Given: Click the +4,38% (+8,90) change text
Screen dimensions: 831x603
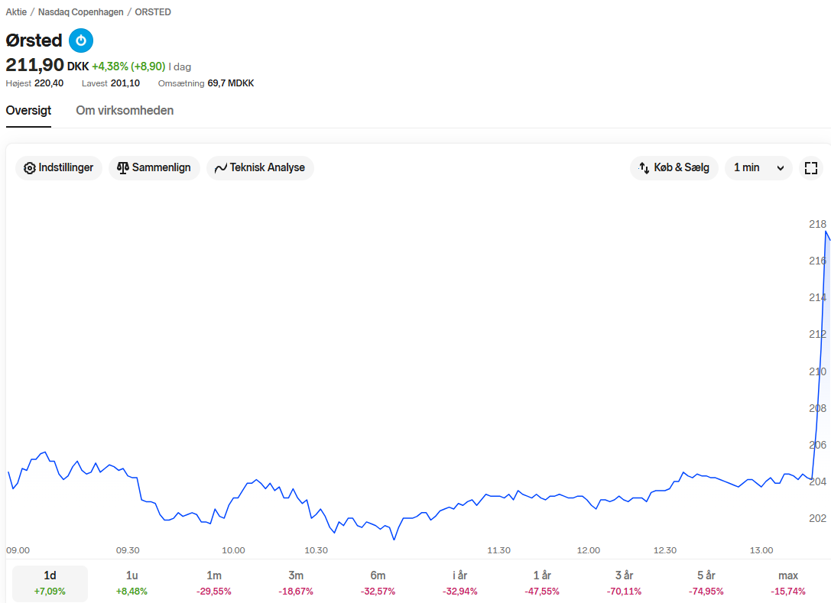Looking at the screenshot, I should coord(128,66).
